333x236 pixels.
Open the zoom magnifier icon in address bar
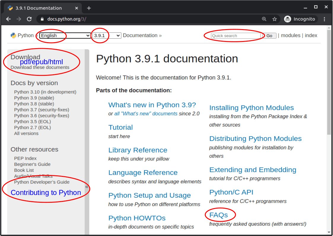264,19
